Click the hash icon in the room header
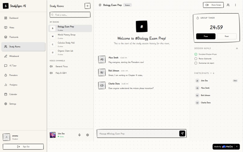The height and width of the screenshot is (152, 243). click(x=100, y=5)
